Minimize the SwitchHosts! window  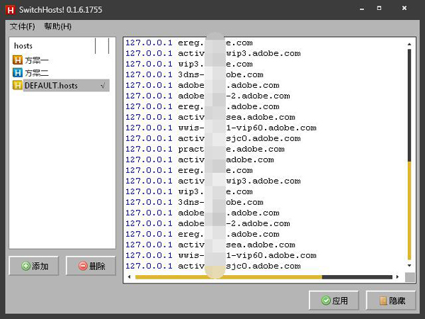point(362,9)
